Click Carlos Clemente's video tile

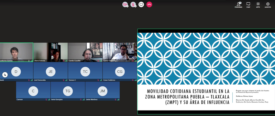coord(120,52)
